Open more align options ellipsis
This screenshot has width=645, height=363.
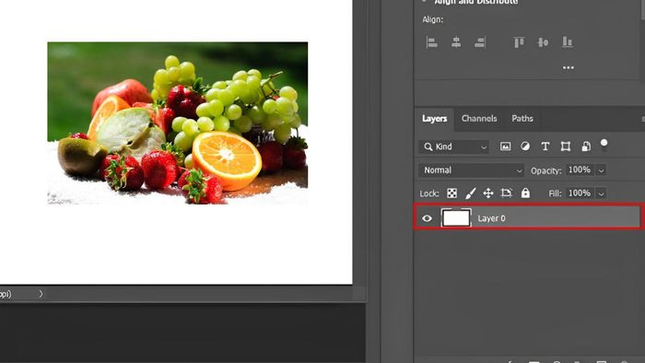[569, 67]
